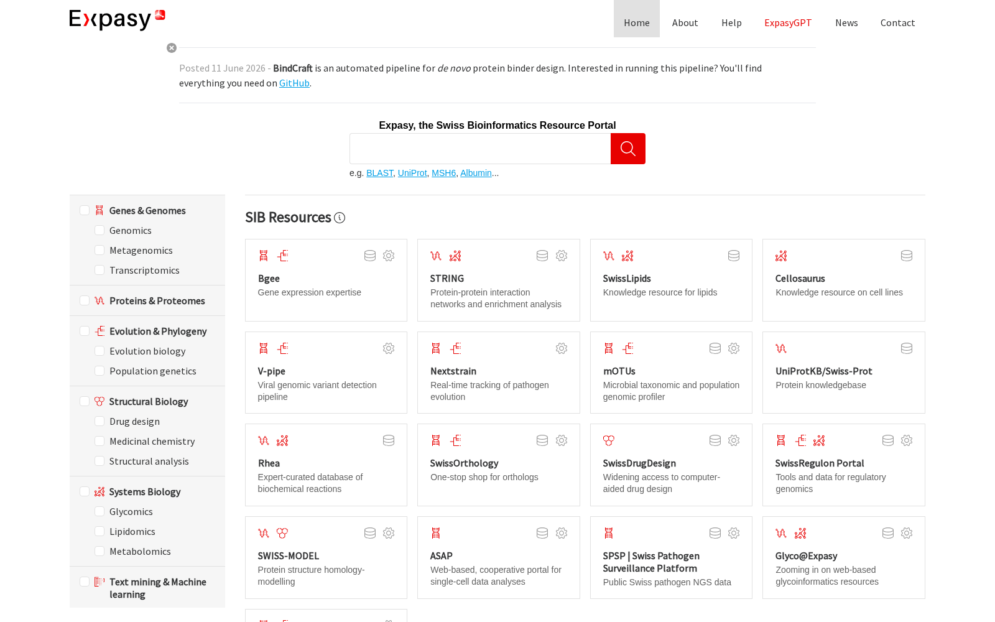Image resolution: width=995 pixels, height=622 pixels.
Task: Check the Glycomics checkbox
Action: 99,511
